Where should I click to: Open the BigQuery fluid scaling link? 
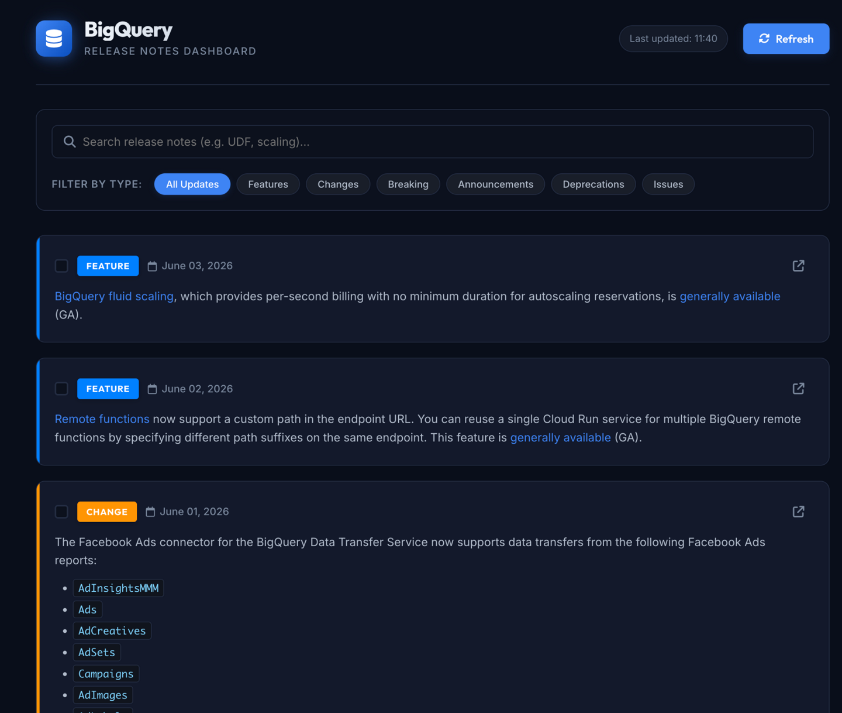(x=114, y=296)
